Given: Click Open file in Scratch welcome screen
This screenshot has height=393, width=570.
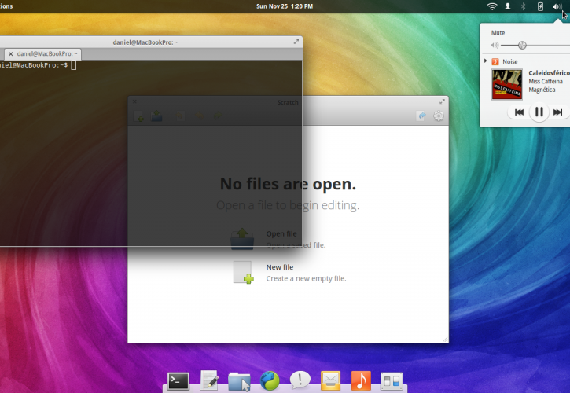Looking at the screenshot, I should coord(281,233).
